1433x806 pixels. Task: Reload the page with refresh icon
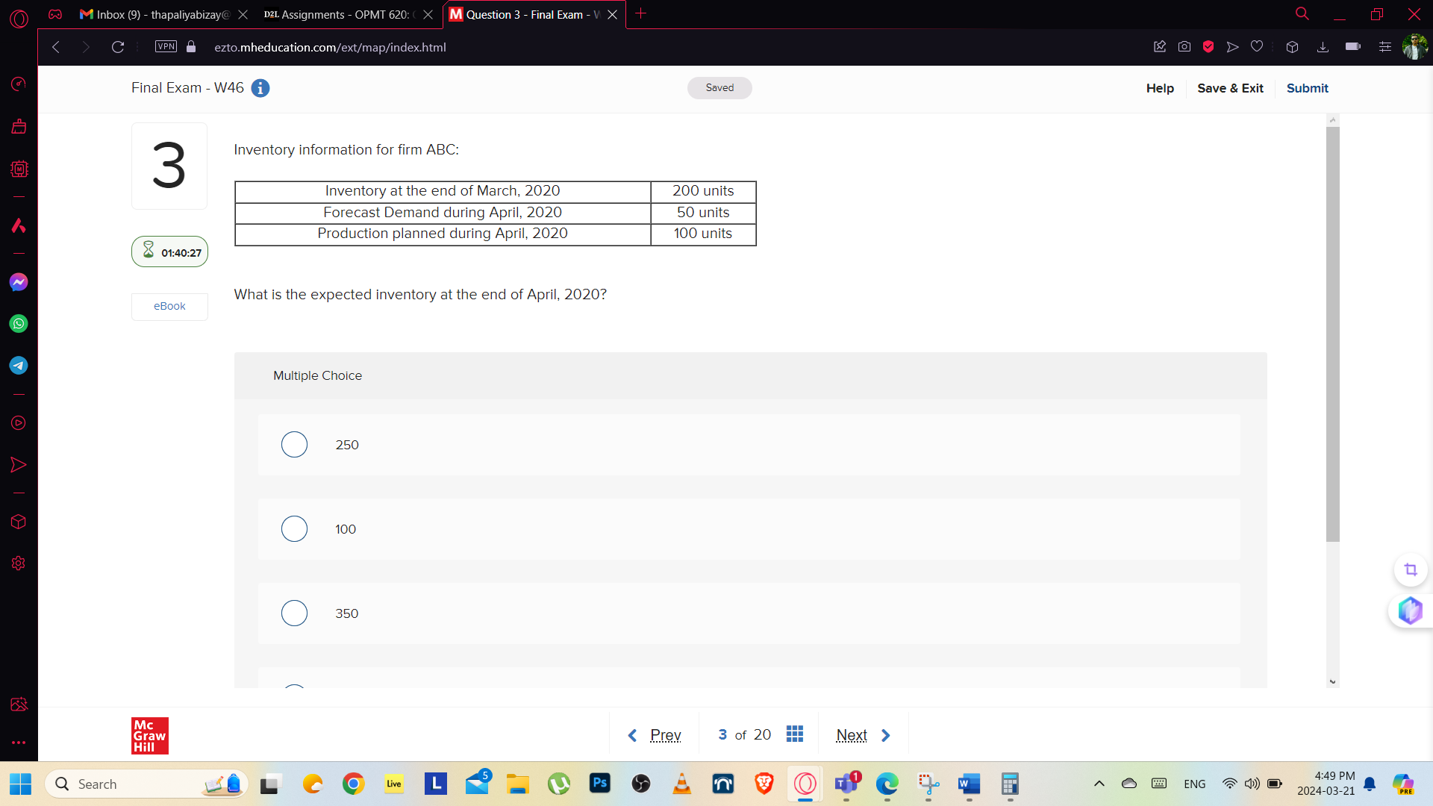tap(118, 47)
